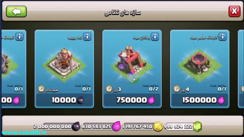Open info for the Dark Barracks card

pos(155,37)
